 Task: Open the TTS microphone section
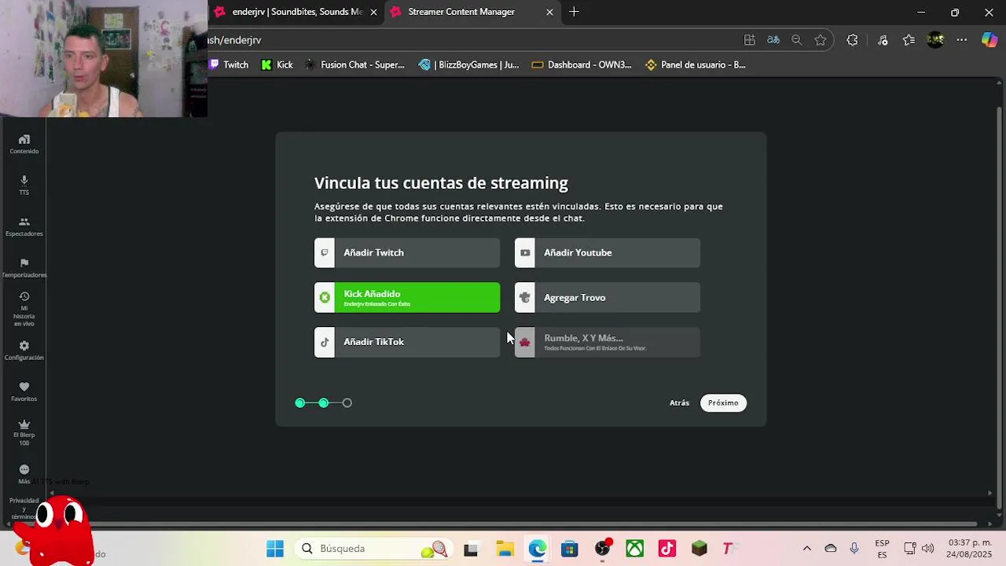pyautogui.click(x=24, y=186)
